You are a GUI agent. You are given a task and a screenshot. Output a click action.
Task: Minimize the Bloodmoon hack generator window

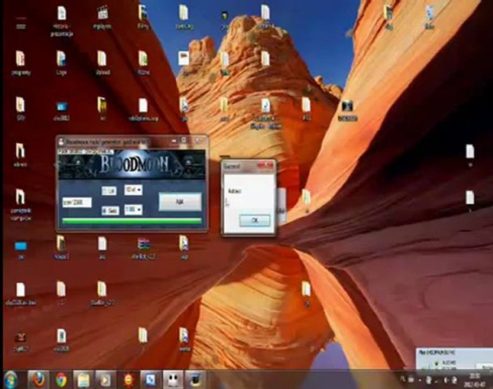pyautogui.click(x=174, y=142)
